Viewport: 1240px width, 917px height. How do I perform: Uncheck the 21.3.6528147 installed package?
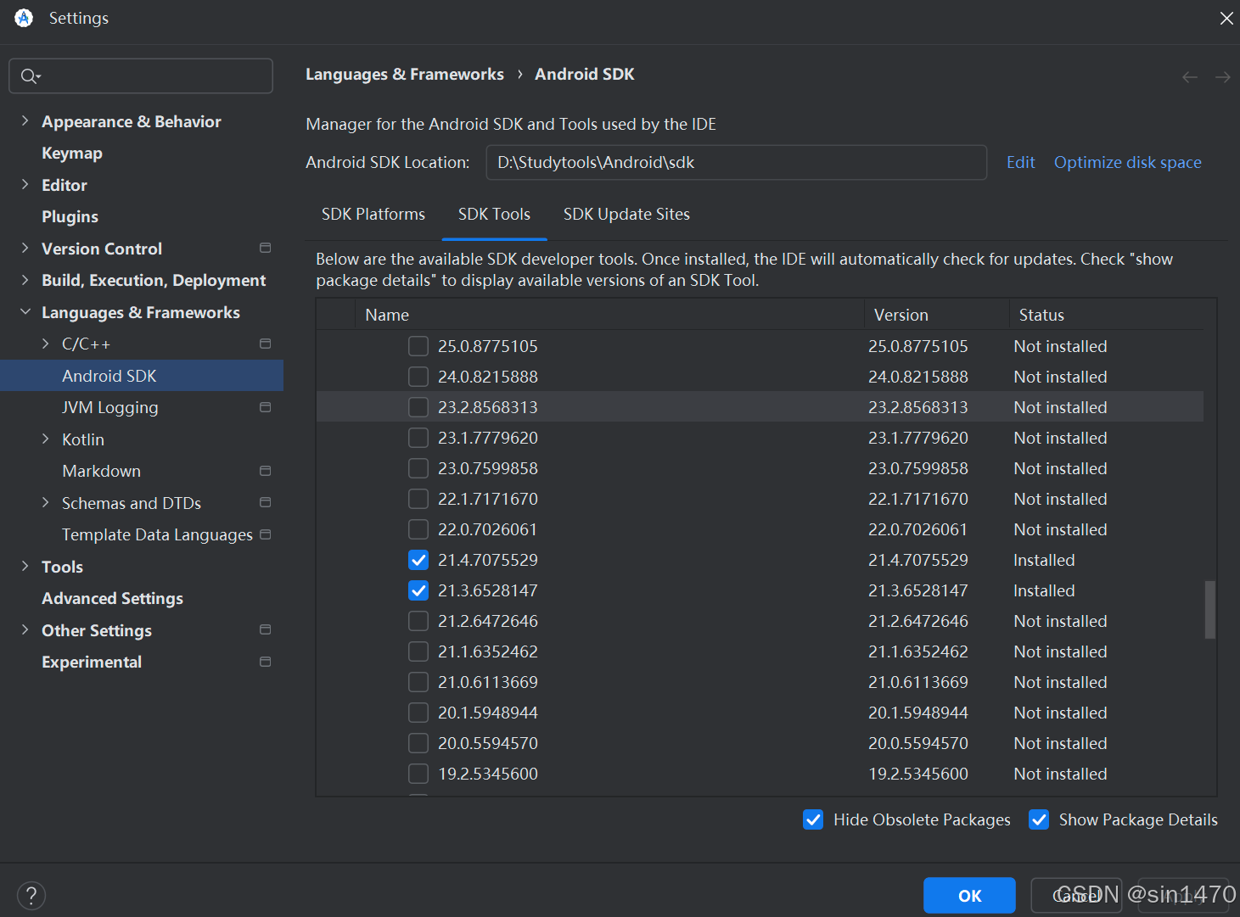(x=418, y=590)
